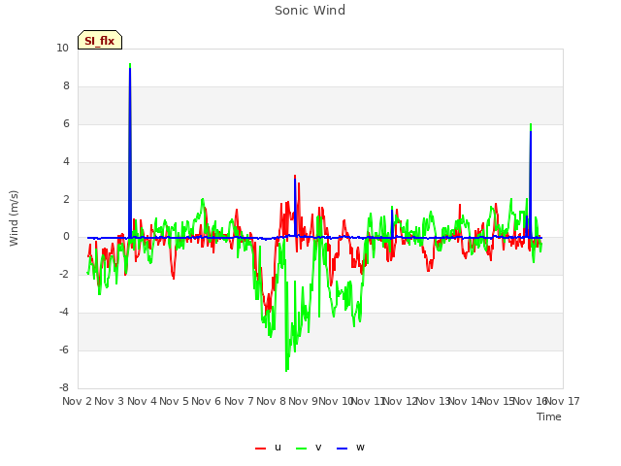Click the -4 y-axis label
The image size is (621, 466).
point(64,312)
